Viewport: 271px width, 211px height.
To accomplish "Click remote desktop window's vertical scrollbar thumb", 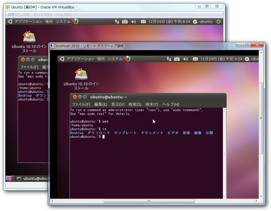I will pos(261,118).
